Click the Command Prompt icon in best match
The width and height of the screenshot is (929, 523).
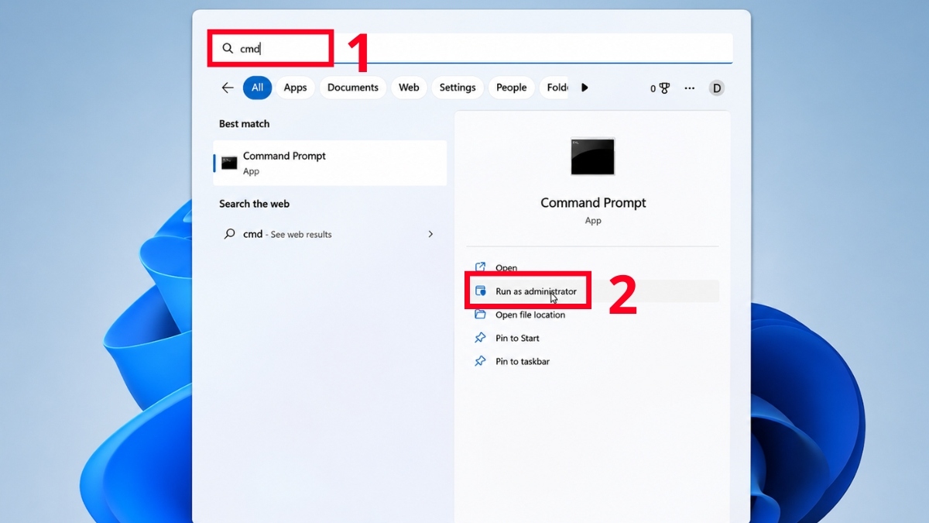(x=229, y=163)
